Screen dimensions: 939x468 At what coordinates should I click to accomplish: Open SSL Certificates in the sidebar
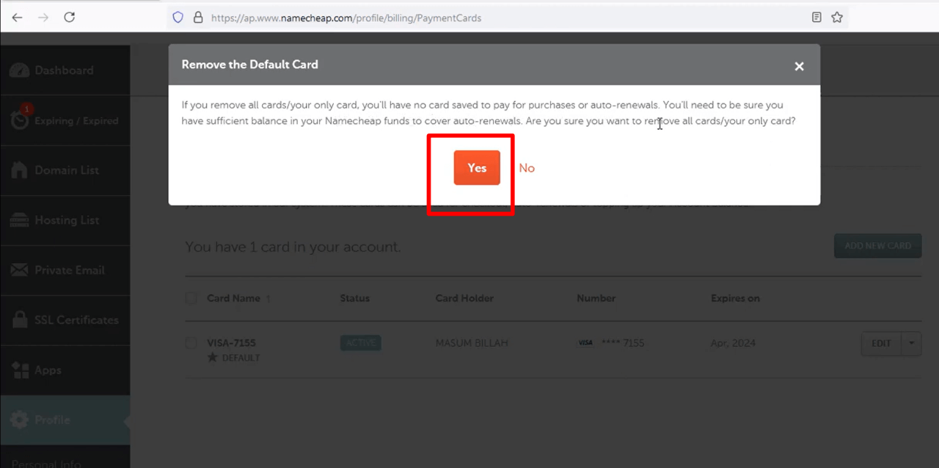coord(65,320)
